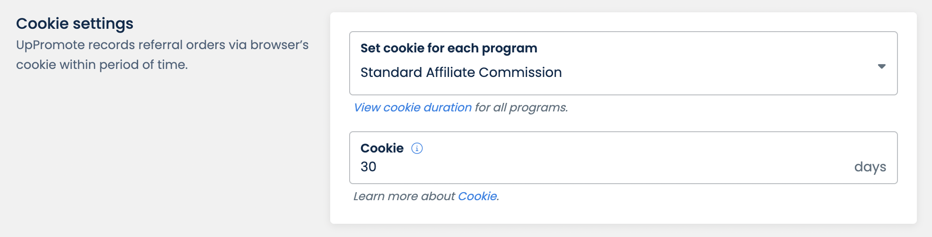
Task: Click the word 'duration' in the link
Action: point(447,108)
